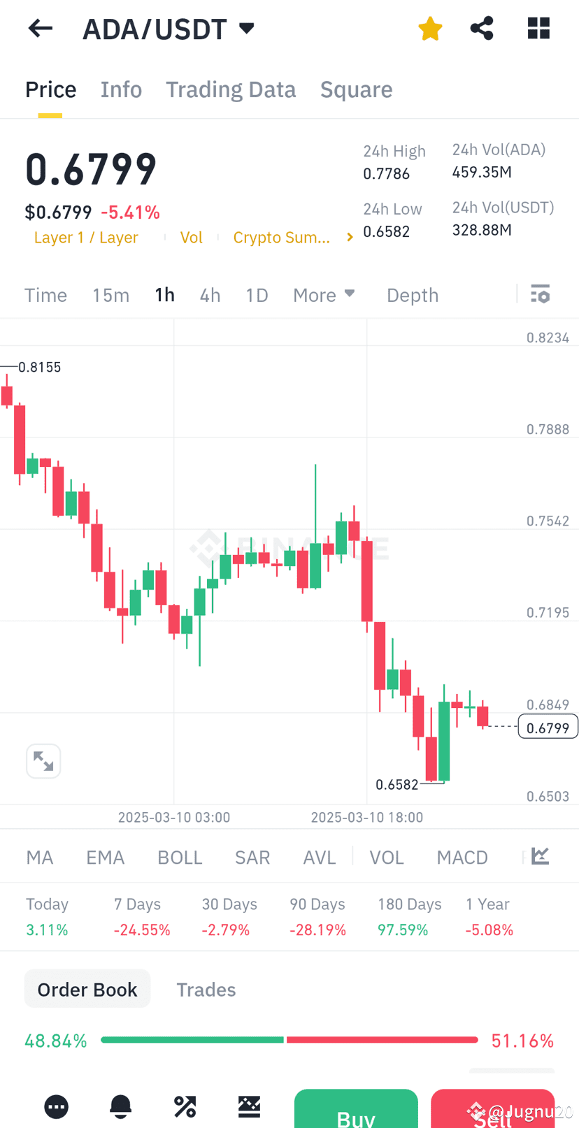The height and width of the screenshot is (1128, 579).
Task: Open the share options via share icon
Action: (x=482, y=28)
